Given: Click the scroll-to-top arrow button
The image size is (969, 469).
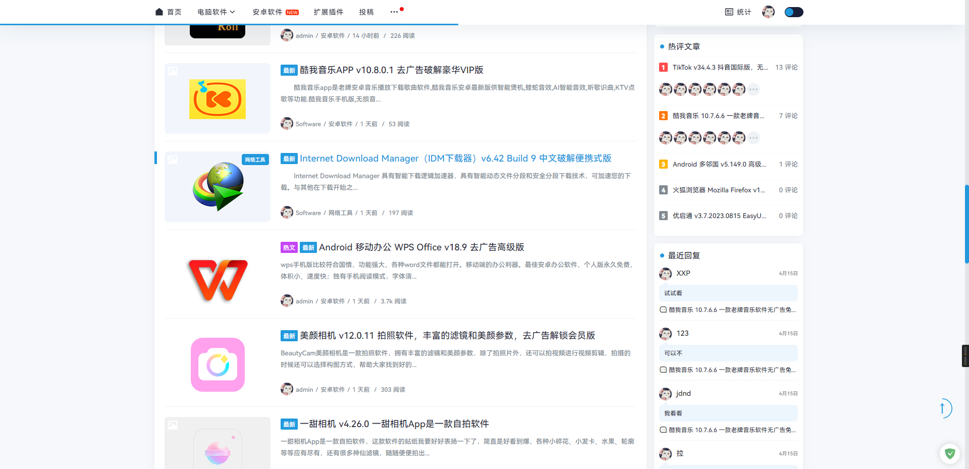Looking at the screenshot, I should (x=942, y=408).
